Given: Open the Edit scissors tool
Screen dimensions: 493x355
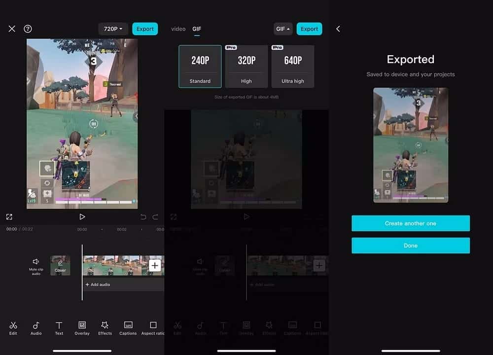Looking at the screenshot, I should point(13,328).
